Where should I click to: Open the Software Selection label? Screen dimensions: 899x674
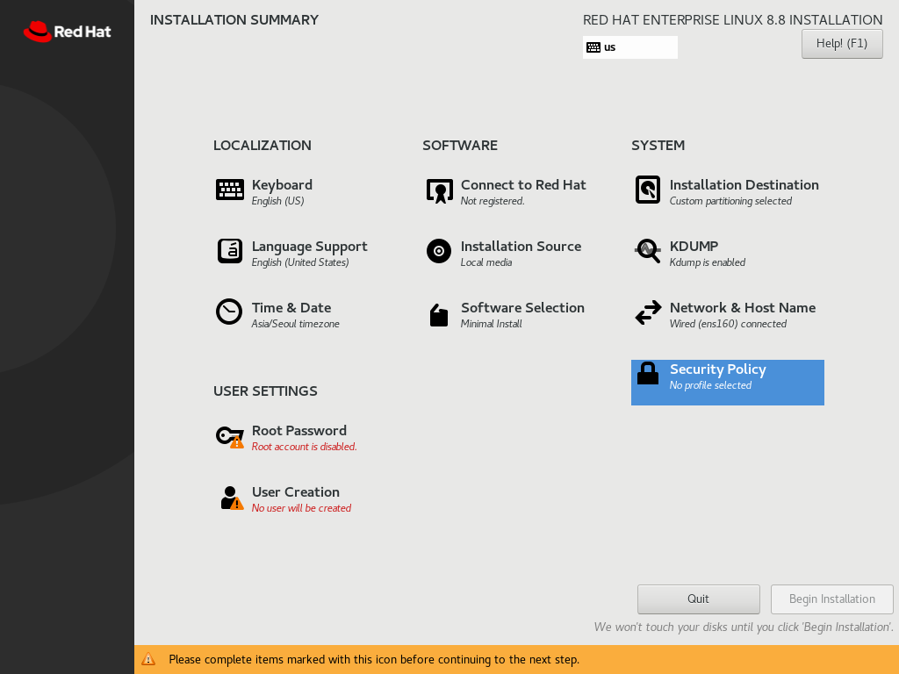point(523,308)
